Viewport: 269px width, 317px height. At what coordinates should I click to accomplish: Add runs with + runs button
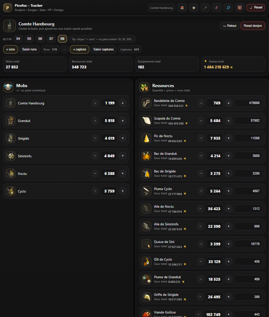coord(11,49)
